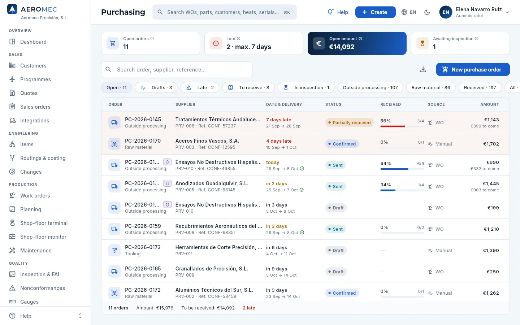The width and height of the screenshot is (520, 325).
Task: Filter by Raw material · 86
Action: [431, 87]
